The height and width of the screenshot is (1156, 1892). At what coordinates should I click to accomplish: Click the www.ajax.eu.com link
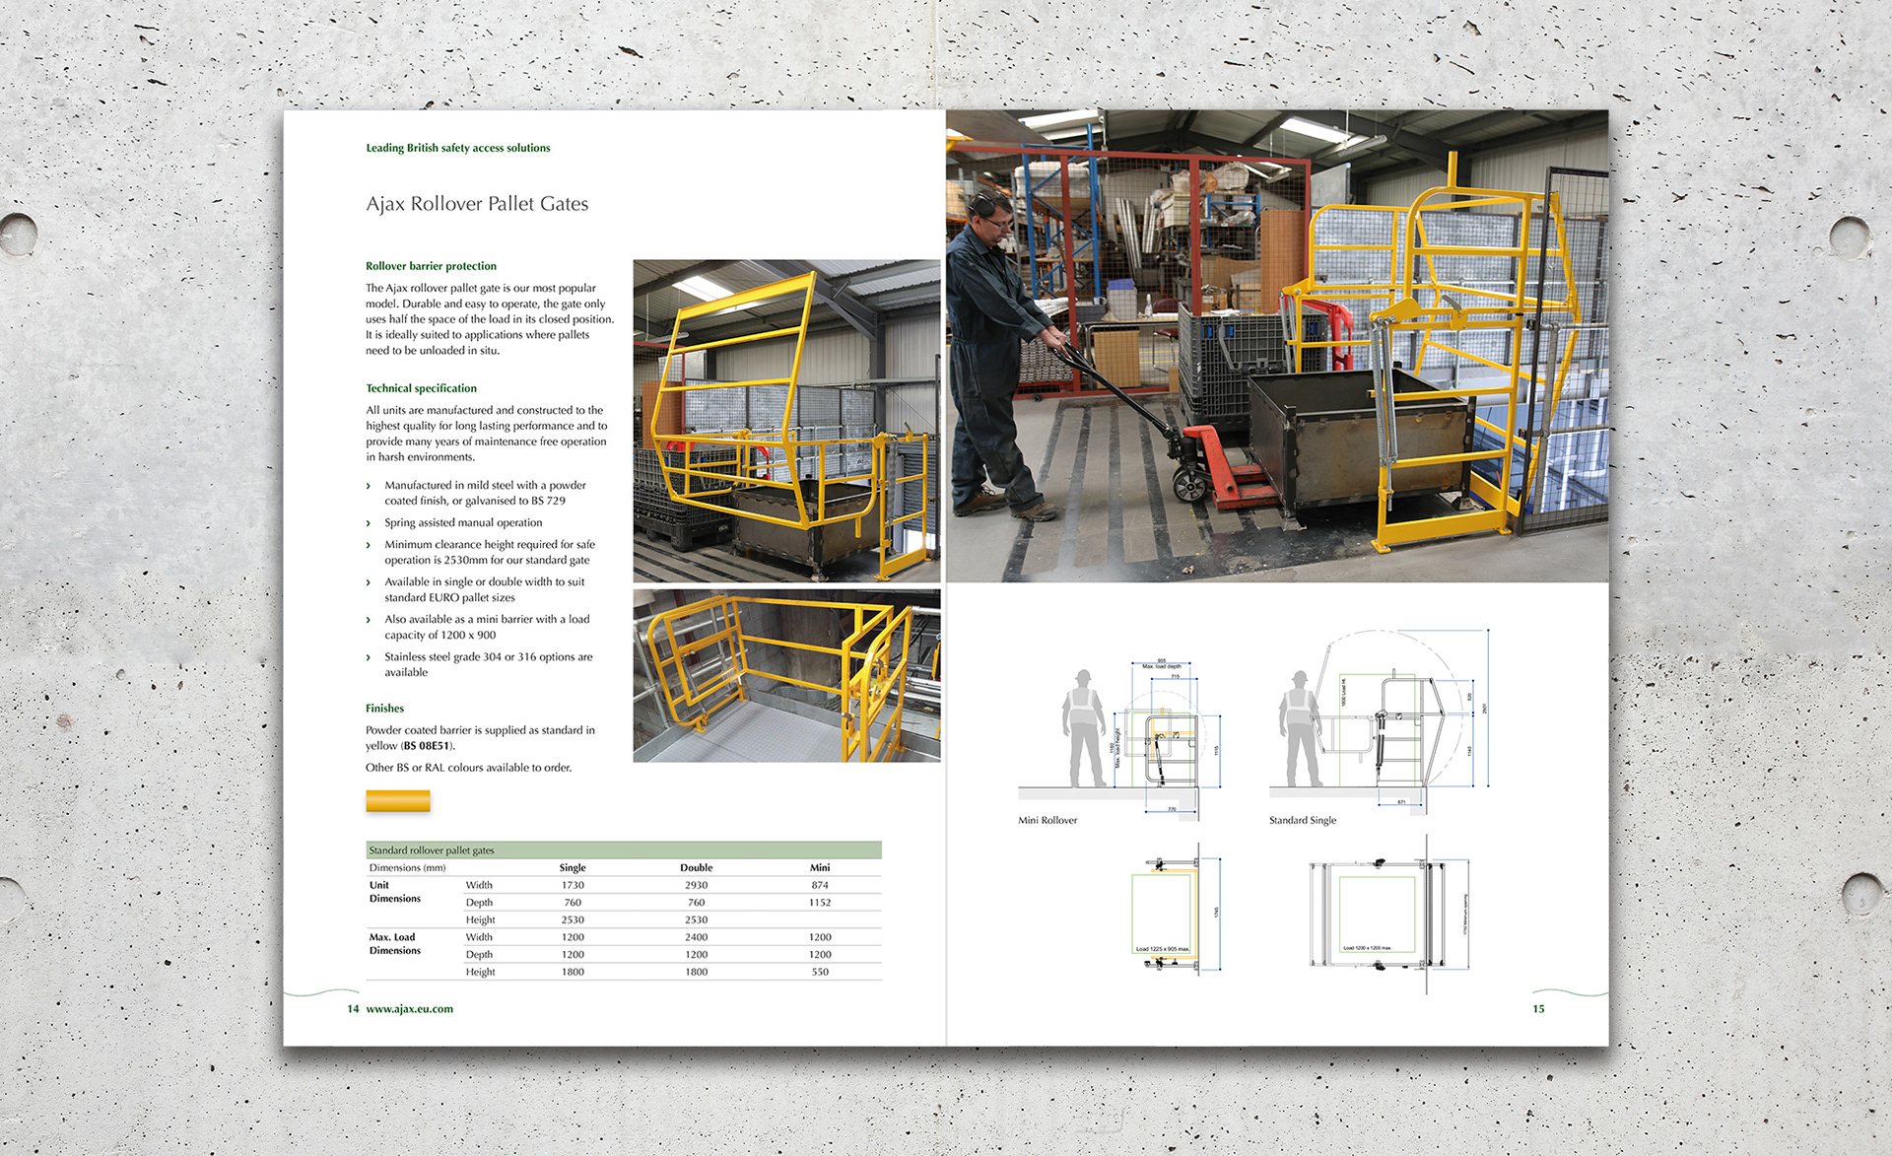pos(409,1009)
